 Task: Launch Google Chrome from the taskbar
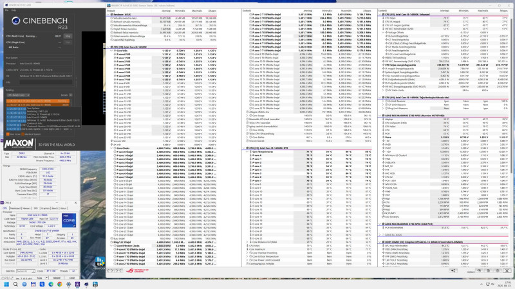point(60,285)
